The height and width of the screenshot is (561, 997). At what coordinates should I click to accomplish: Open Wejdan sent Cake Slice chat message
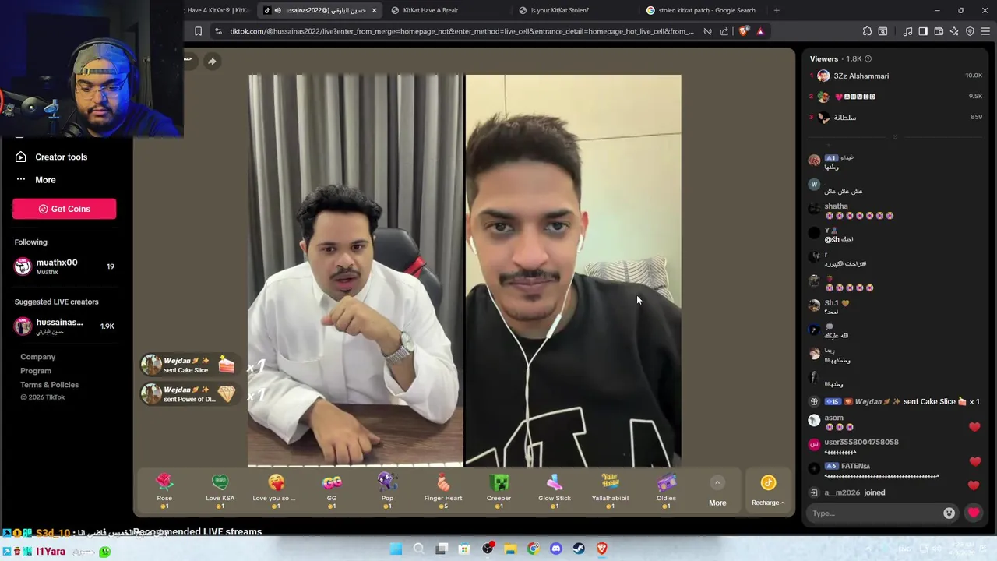pos(896,402)
